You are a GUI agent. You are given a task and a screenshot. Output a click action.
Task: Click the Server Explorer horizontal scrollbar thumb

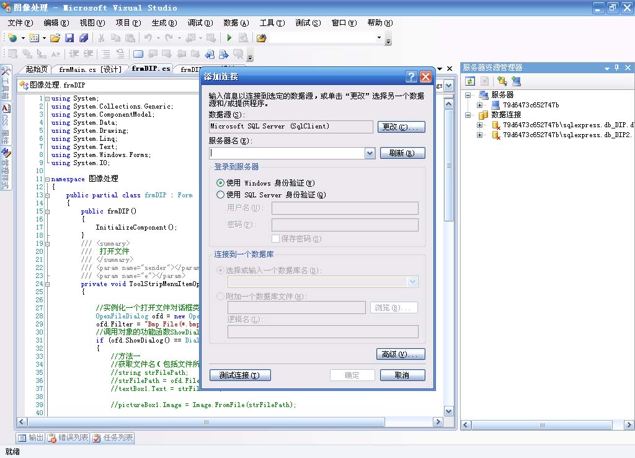[542, 425]
